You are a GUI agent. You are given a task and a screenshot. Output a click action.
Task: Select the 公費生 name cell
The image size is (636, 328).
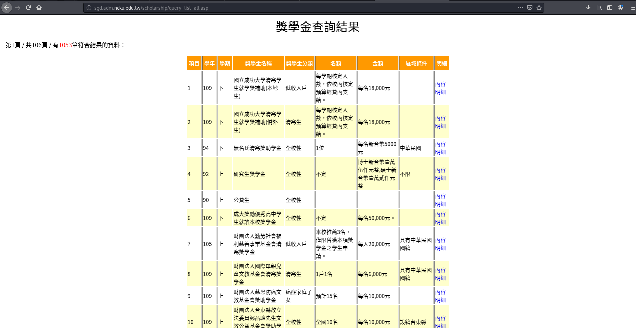[x=259, y=200]
